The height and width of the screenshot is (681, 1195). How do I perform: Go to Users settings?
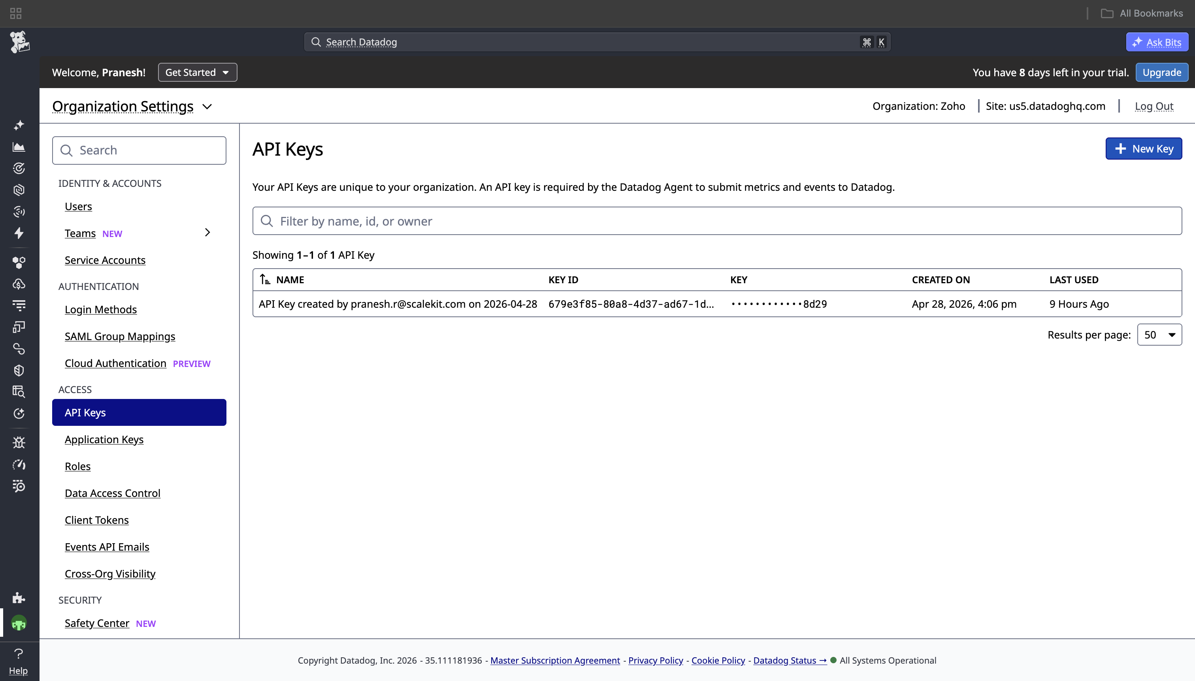(x=78, y=206)
